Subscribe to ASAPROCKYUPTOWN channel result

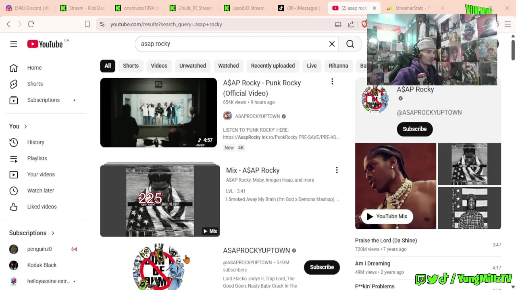[x=322, y=267]
